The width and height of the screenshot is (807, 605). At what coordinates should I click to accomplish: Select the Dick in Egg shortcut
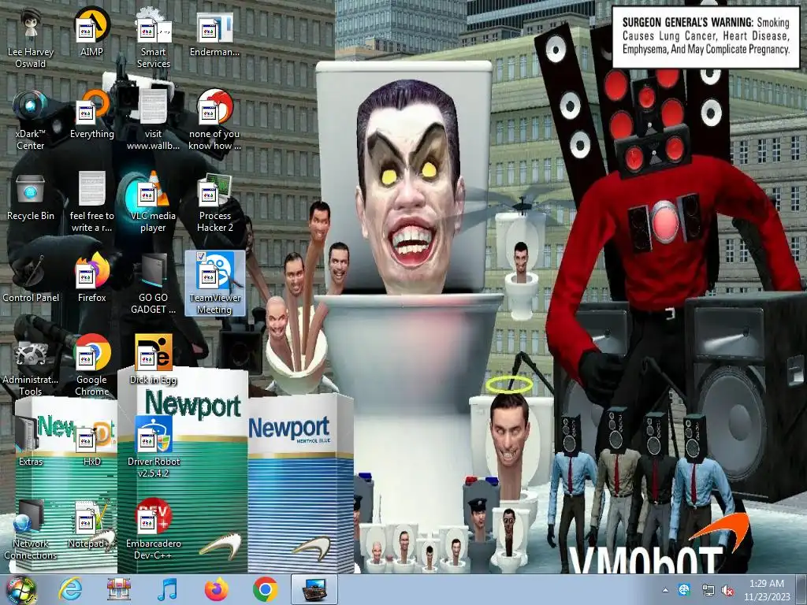154,360
